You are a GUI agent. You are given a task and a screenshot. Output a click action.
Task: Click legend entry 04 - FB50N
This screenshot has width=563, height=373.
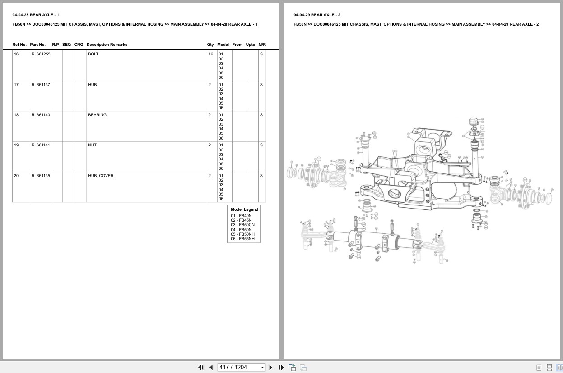pos(242,230)
